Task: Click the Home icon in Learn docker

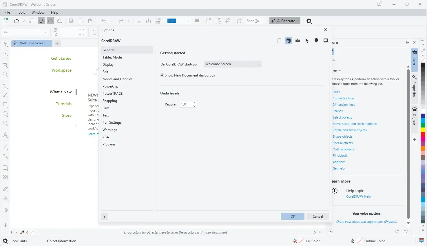Action: [x=331, y=231]
